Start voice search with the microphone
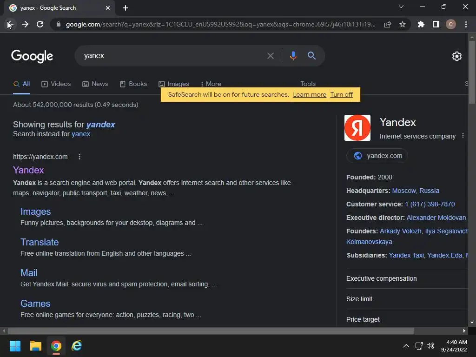 coord(293,56)
